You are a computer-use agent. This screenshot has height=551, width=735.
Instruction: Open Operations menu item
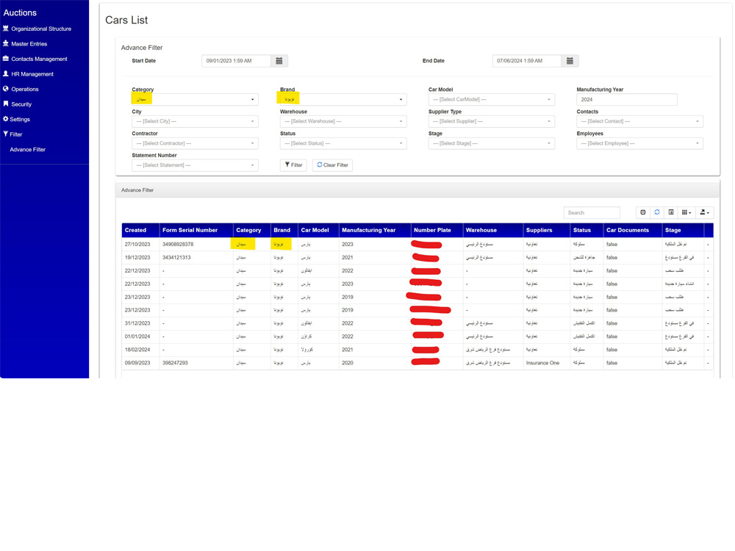(24, 89)
